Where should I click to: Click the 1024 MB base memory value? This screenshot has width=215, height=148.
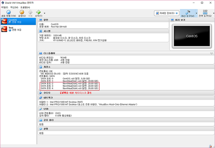(x=57, y=36)
